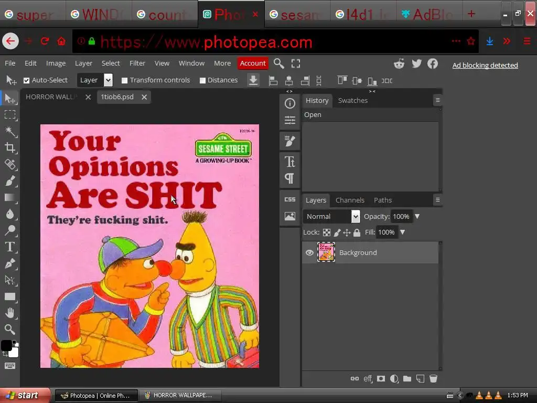
Task: Open the on-screen keyboard icon
Action: (x=10, y=366)
